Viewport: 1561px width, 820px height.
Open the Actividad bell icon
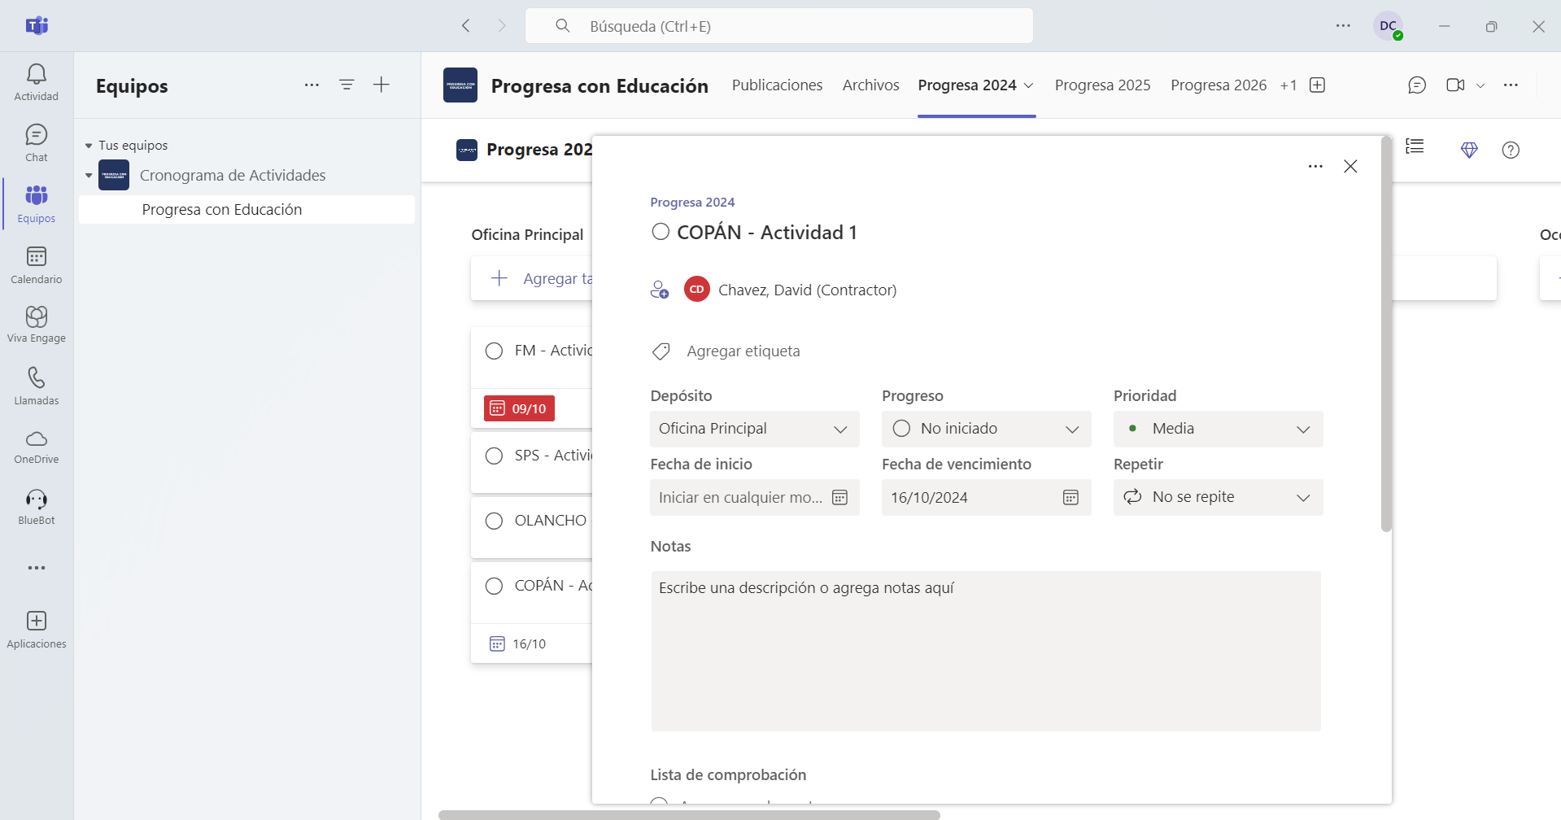[37, 82]
